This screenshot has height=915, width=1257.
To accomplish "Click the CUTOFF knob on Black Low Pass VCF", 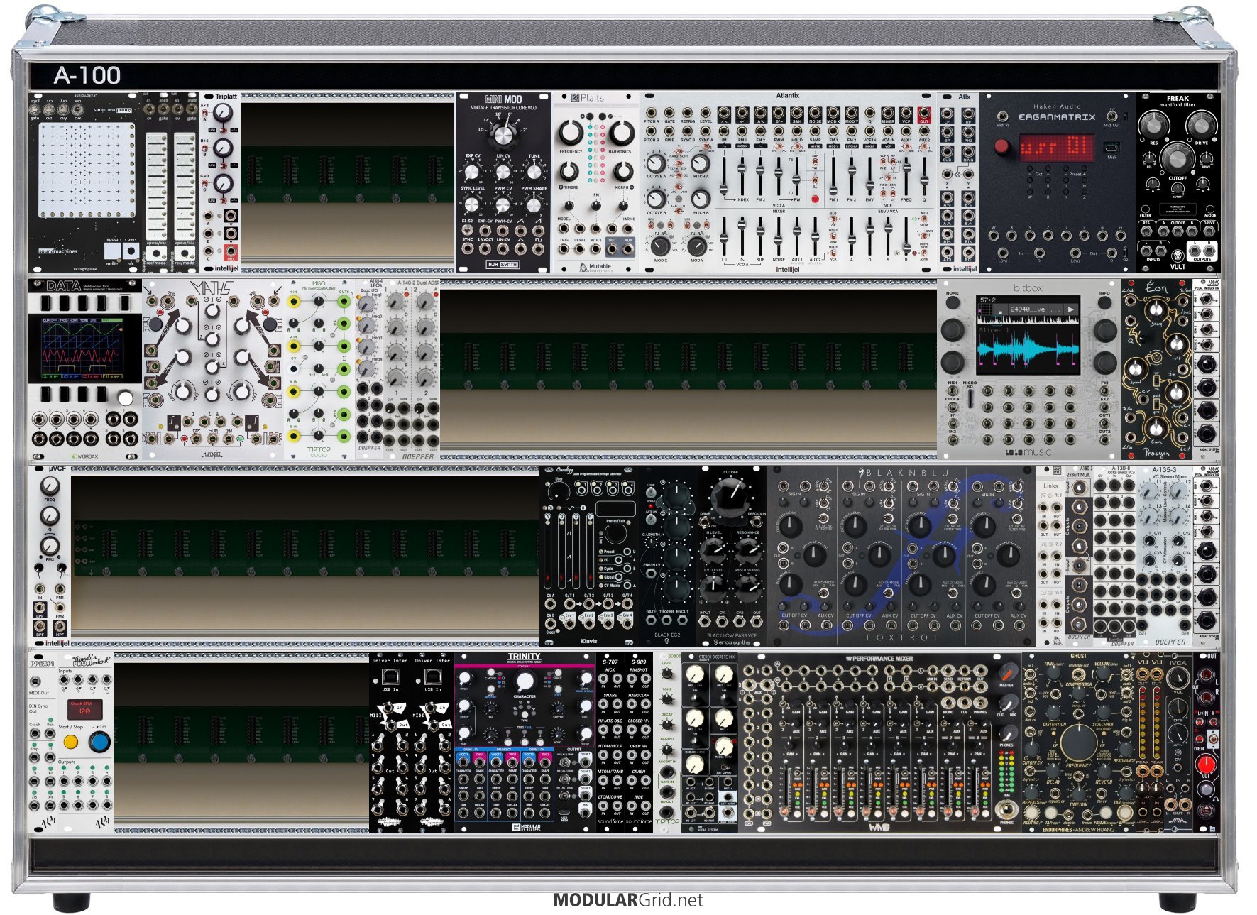I will click(x=730, y=492).
